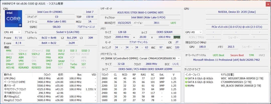Screen dimensions: 271x104
Task: Click the DDR5 SDRAM type field
Action: point(165,32)
